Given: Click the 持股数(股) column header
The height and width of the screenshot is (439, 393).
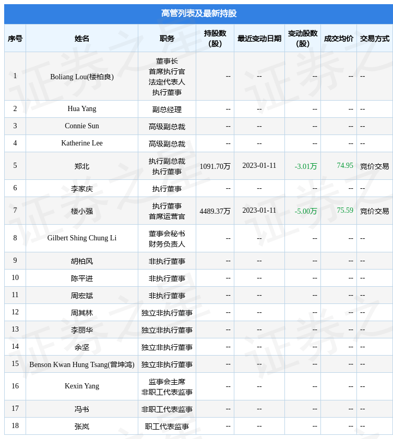Looking at the screenshot, I should 215,39.
